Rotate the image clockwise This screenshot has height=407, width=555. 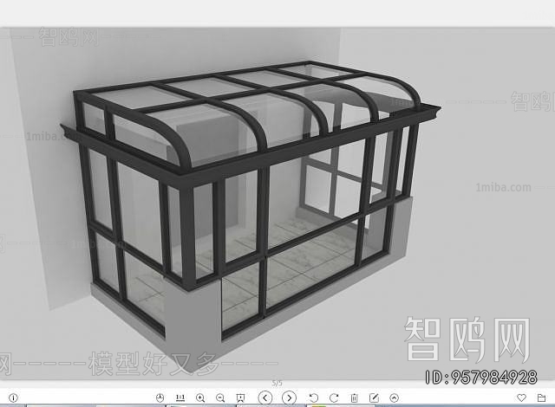(334, 397)
